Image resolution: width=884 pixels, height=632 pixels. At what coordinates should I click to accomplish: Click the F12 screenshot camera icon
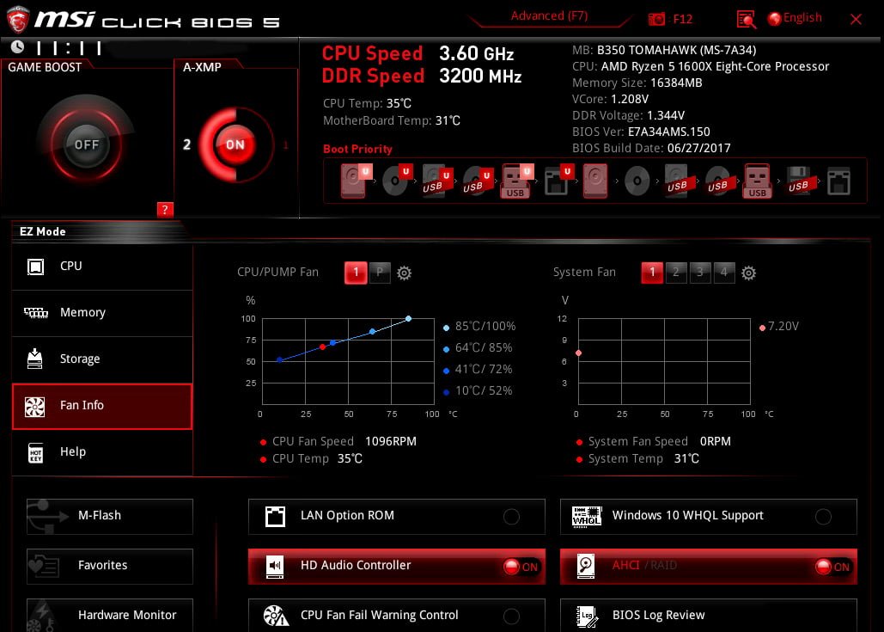(x=657, y=19)
